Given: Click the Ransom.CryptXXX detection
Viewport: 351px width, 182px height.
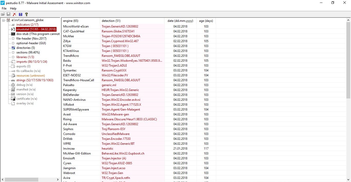Looking at the screenshot, I should click(x=114, y=70).
